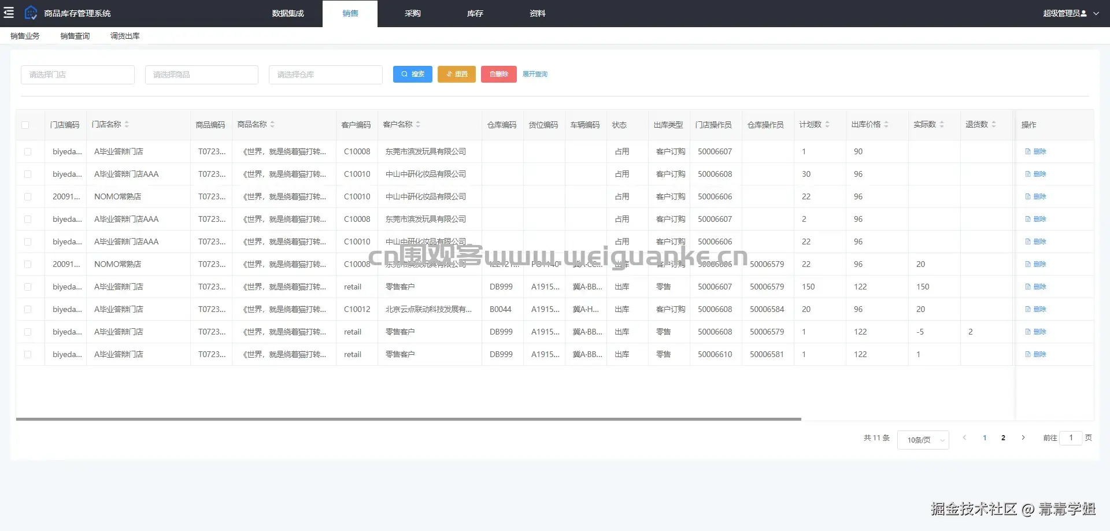Switch to the 资料 tab

click(538, 13)
